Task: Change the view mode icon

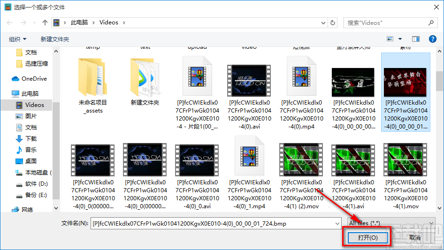Action: [390, 39]
